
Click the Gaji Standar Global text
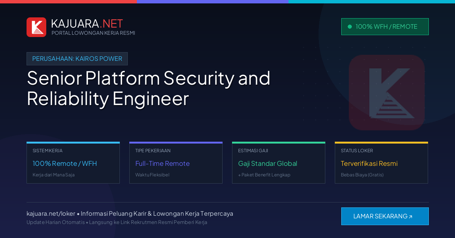pyautogui.click(x=268, y=164)
